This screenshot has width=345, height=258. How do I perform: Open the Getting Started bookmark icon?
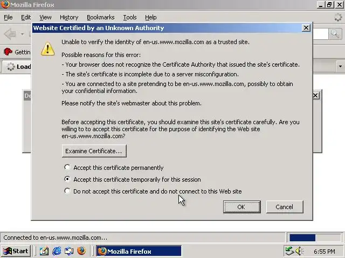pyautogui.click(x=8, y=52)
